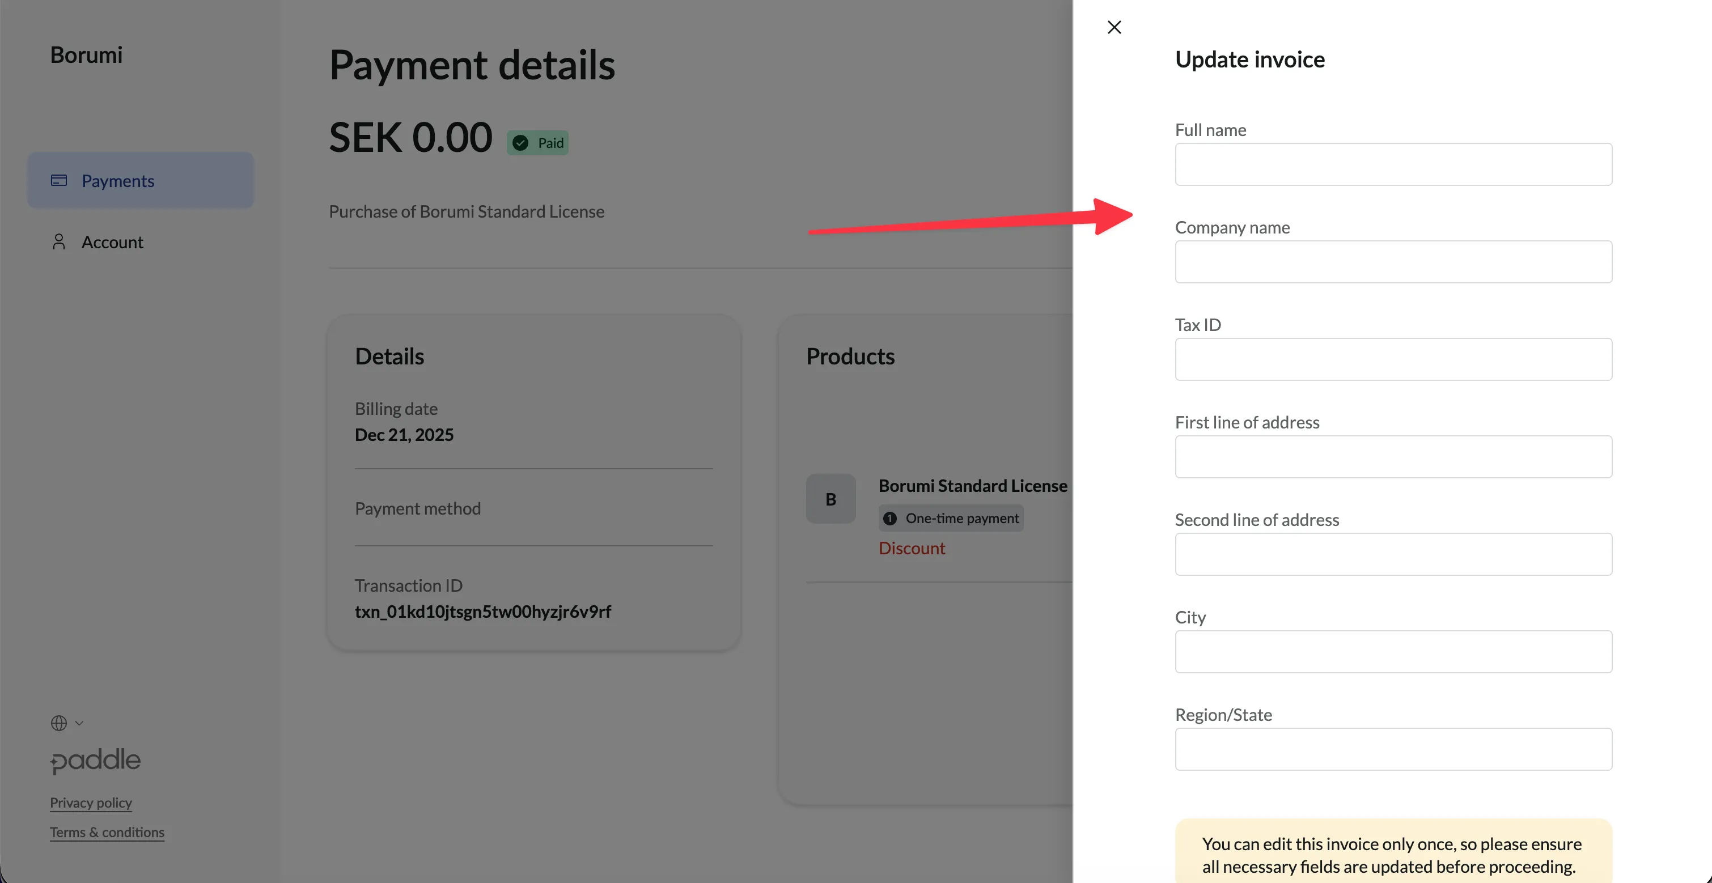Click the Payment details heading
Screen dimensions: 1712x883
(472, 65)
